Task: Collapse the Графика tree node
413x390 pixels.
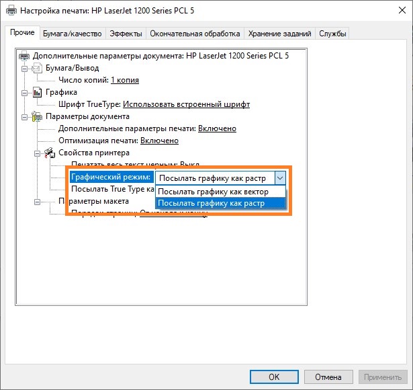Action: [x=25, y=92]
